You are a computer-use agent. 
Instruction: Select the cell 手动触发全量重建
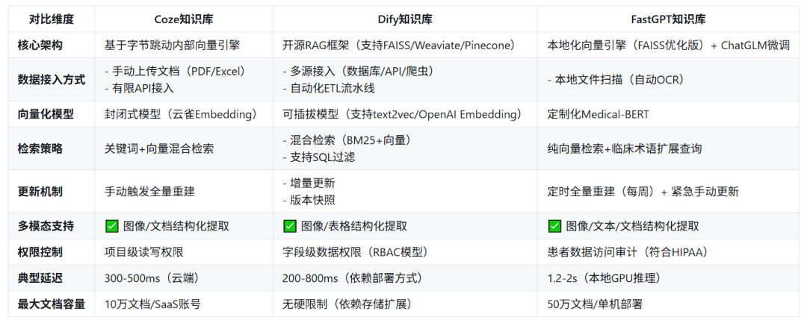click(184, 192)
